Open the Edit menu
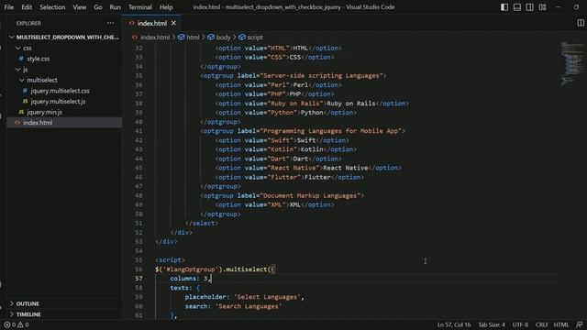 (27, 7)
